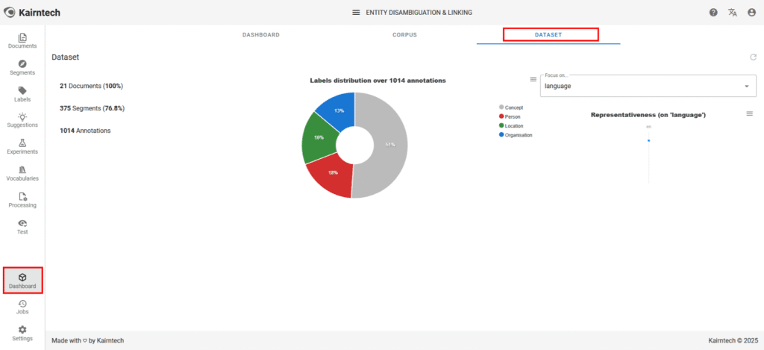
Task: Open the Suggestions lightbulb section
Action: [22, 120]
